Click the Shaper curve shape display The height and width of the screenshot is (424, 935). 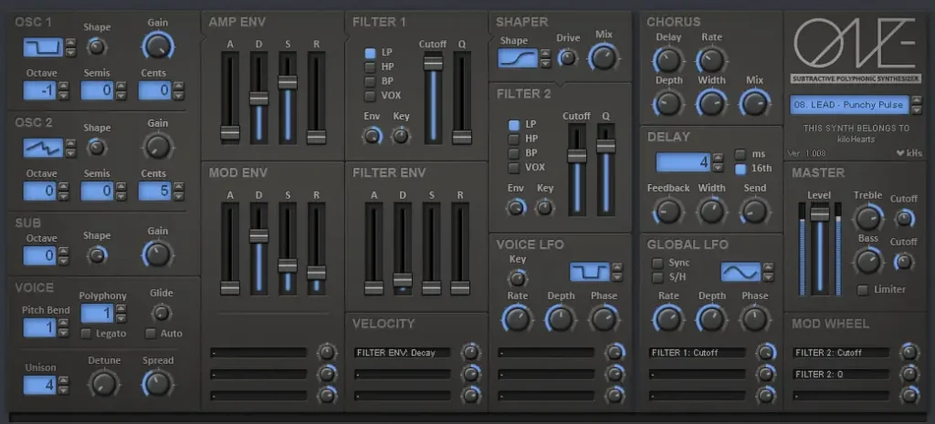[518, 57]
